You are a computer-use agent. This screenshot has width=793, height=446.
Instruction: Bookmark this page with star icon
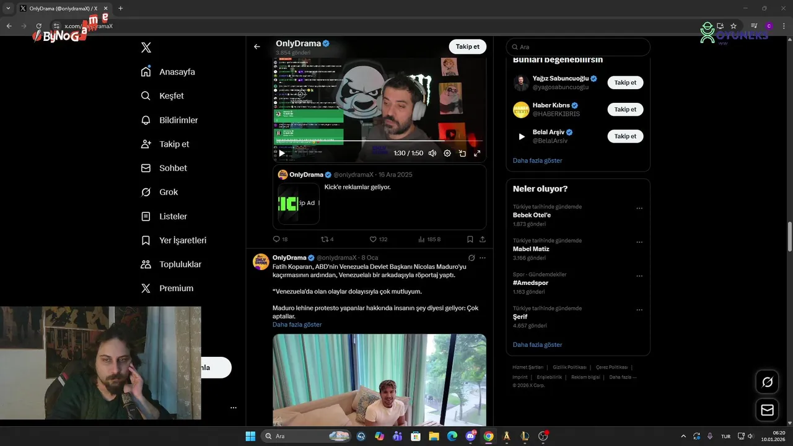click(734, 26)
